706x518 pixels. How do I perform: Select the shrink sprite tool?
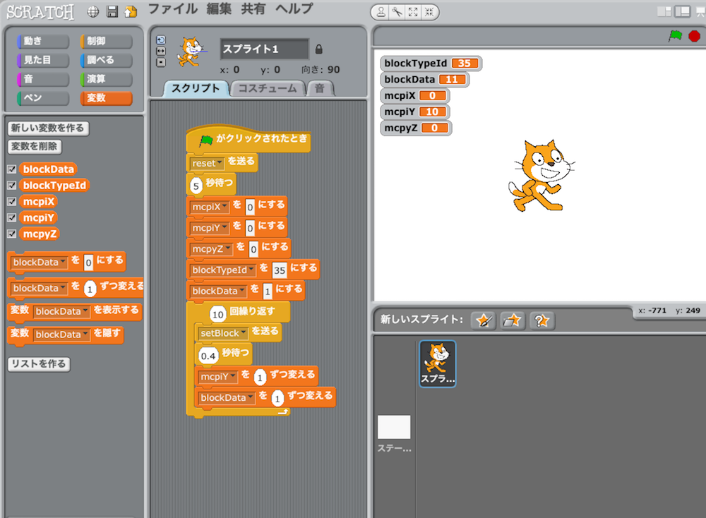(x=429, y=12)
